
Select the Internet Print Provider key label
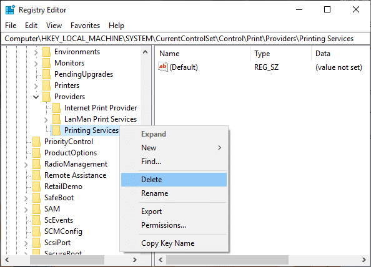point(101,108)
